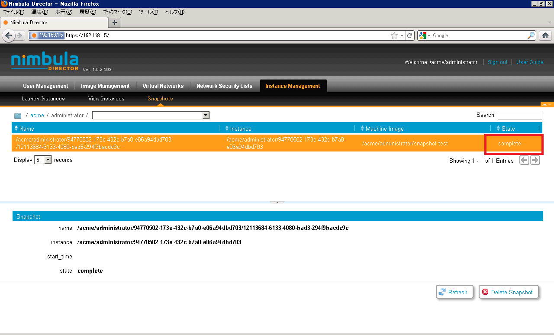Switch to the Network Security Lists tab
This screenshot has width=554, height=335.
(x=224, y=86)
